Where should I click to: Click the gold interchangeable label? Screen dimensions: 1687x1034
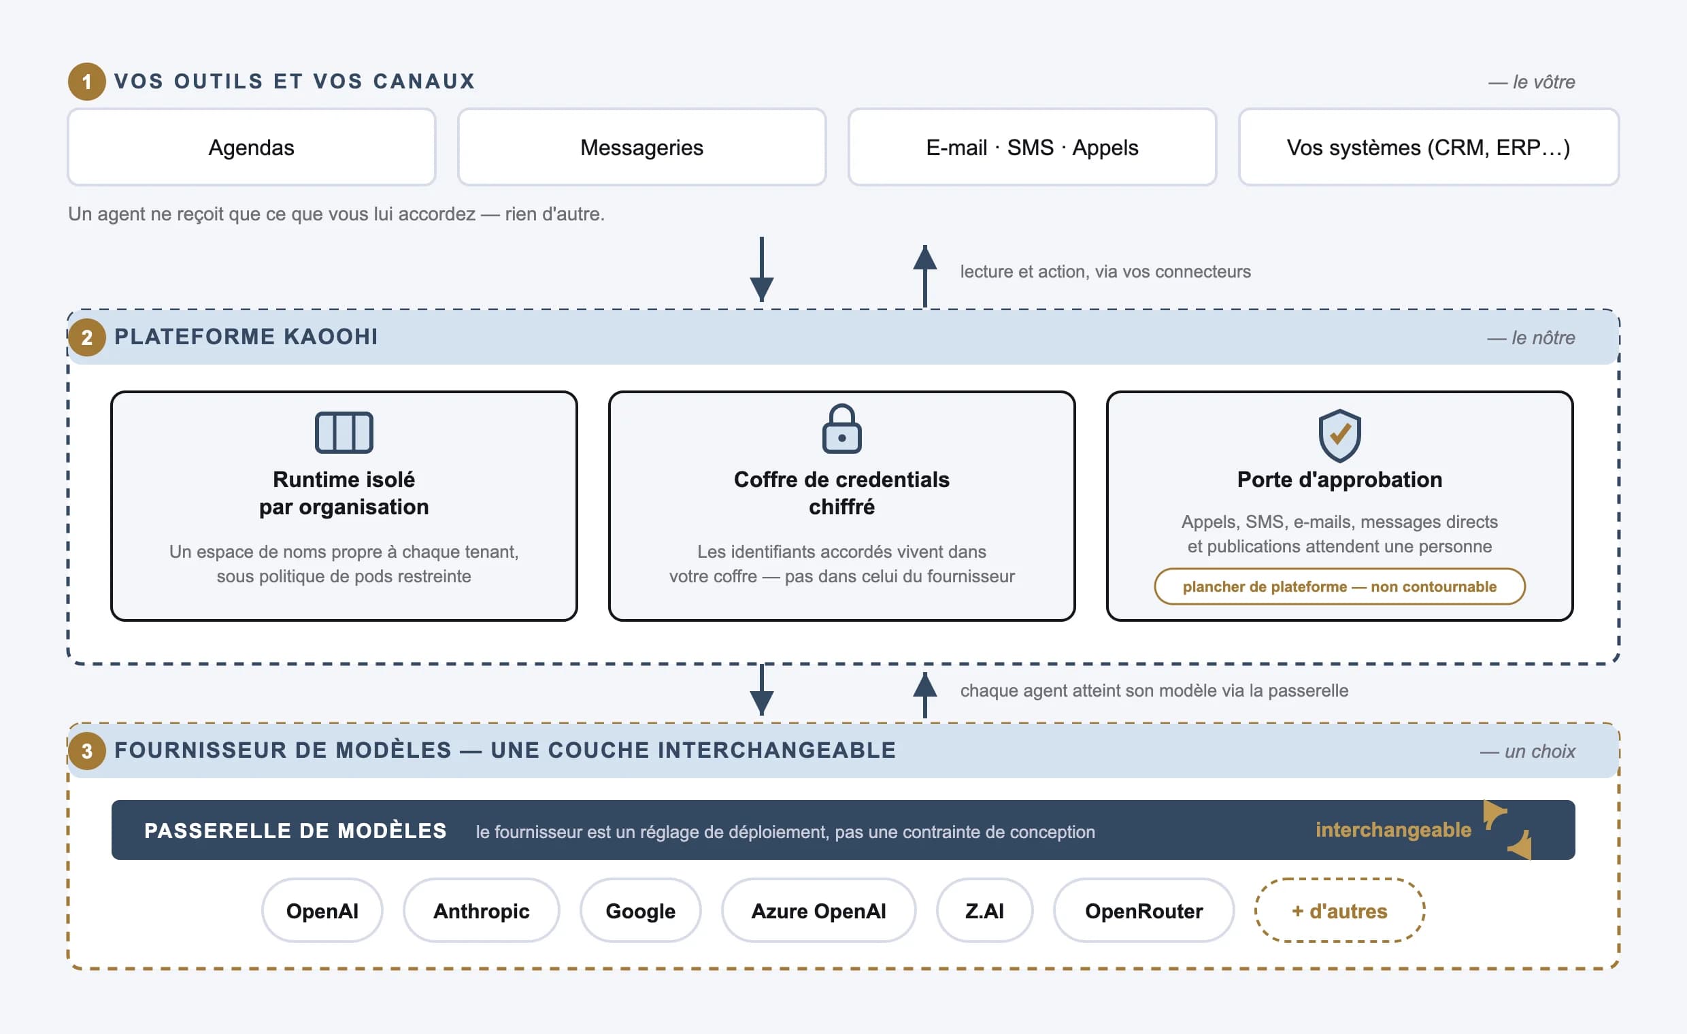tap(1392, 830)
